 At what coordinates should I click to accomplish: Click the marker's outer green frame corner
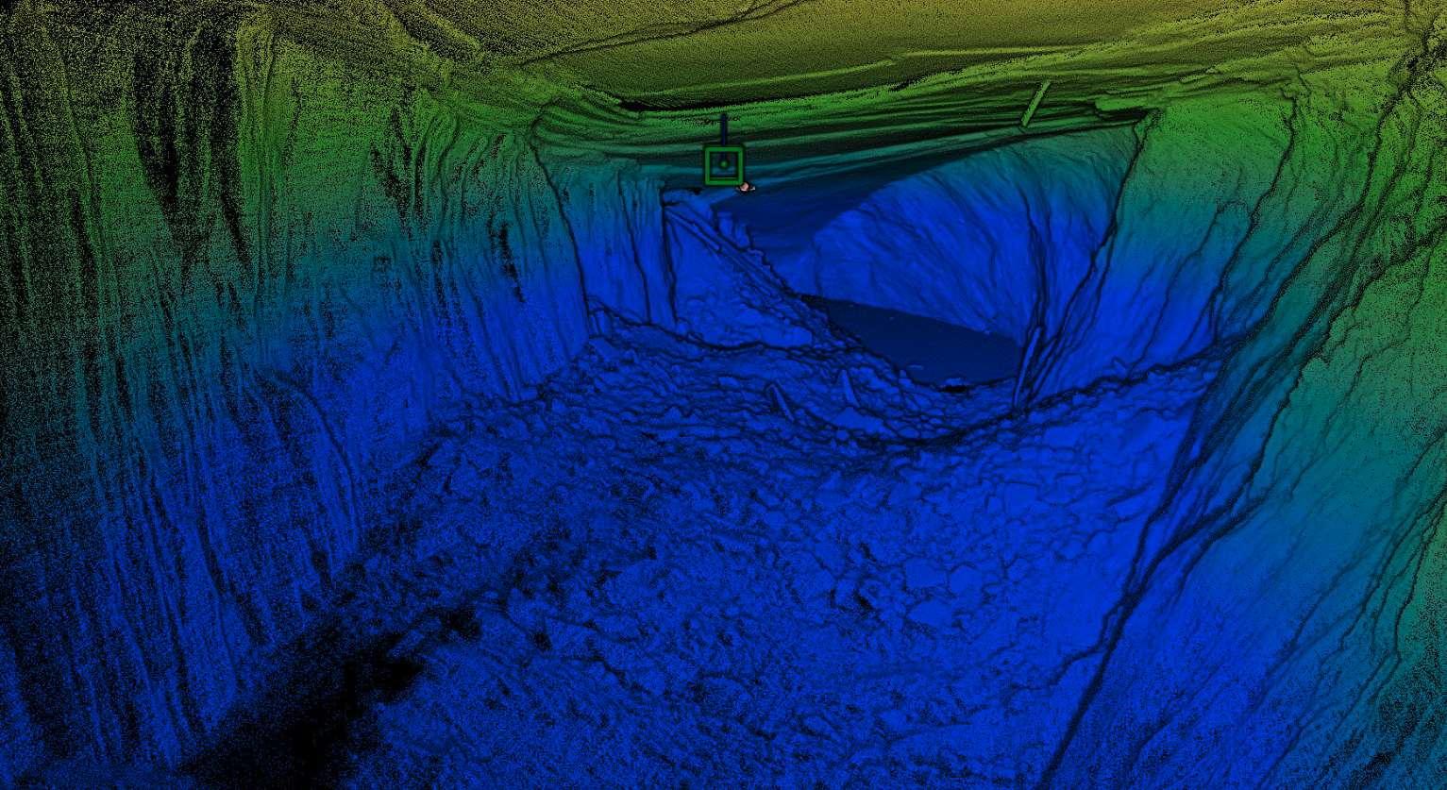(x=705, y=147)
